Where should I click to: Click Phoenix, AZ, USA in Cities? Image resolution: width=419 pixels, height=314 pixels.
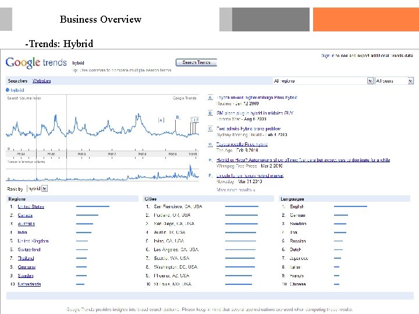click(172, 276)
